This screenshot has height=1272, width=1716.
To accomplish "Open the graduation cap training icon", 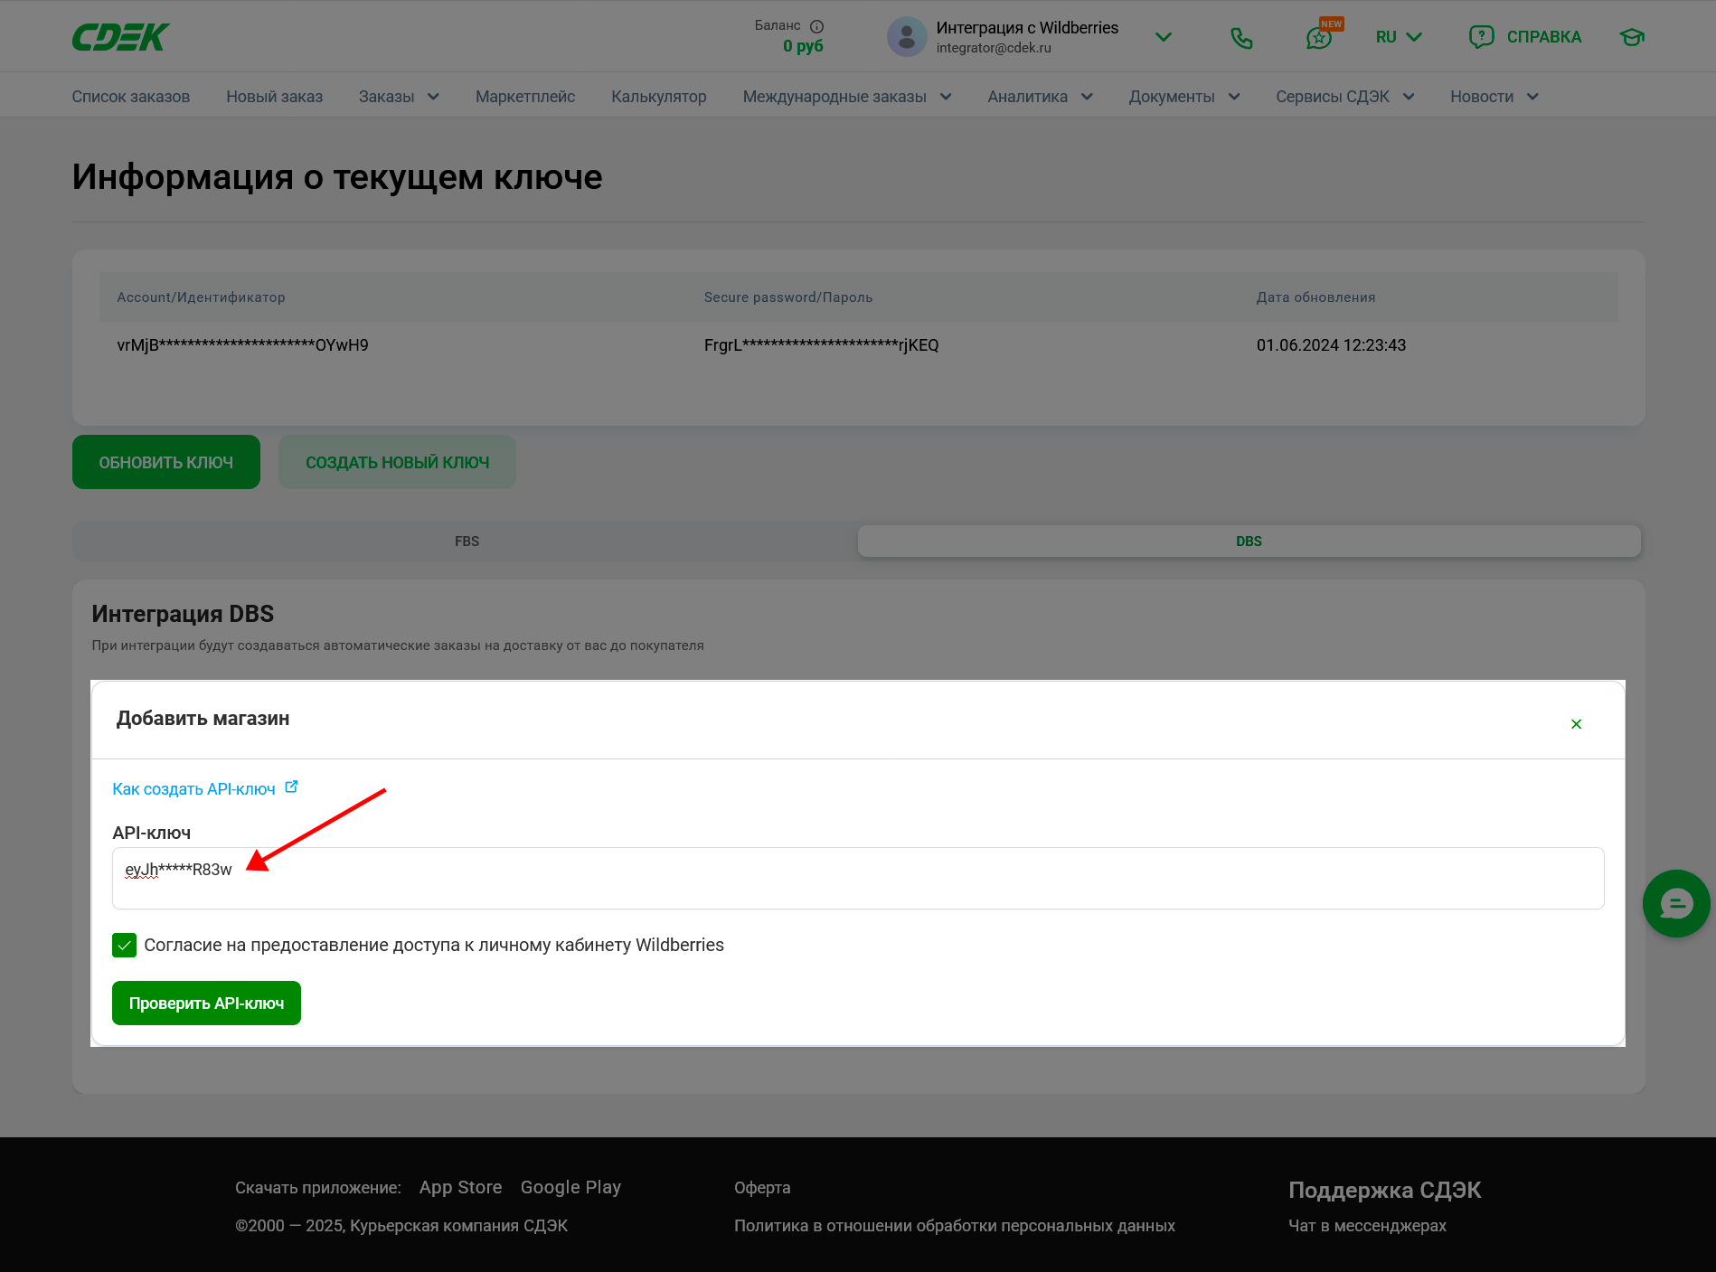I will [x=1632, y=37].
